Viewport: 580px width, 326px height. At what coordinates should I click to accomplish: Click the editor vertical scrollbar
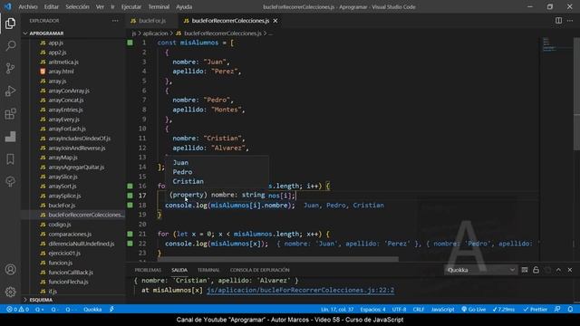[576, 93]
